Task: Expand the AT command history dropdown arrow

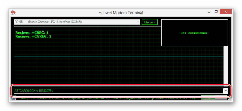Action: pos(226,91)
